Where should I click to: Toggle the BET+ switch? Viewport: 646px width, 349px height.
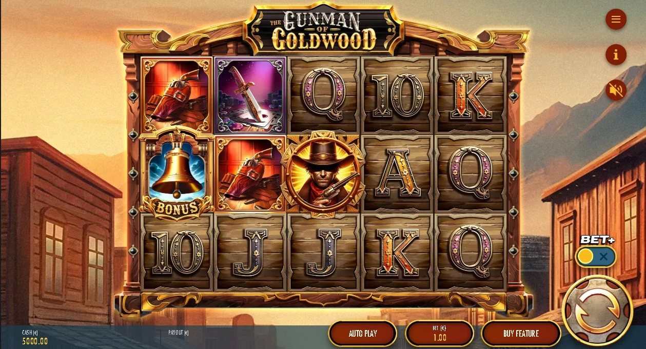pos(596,256)
